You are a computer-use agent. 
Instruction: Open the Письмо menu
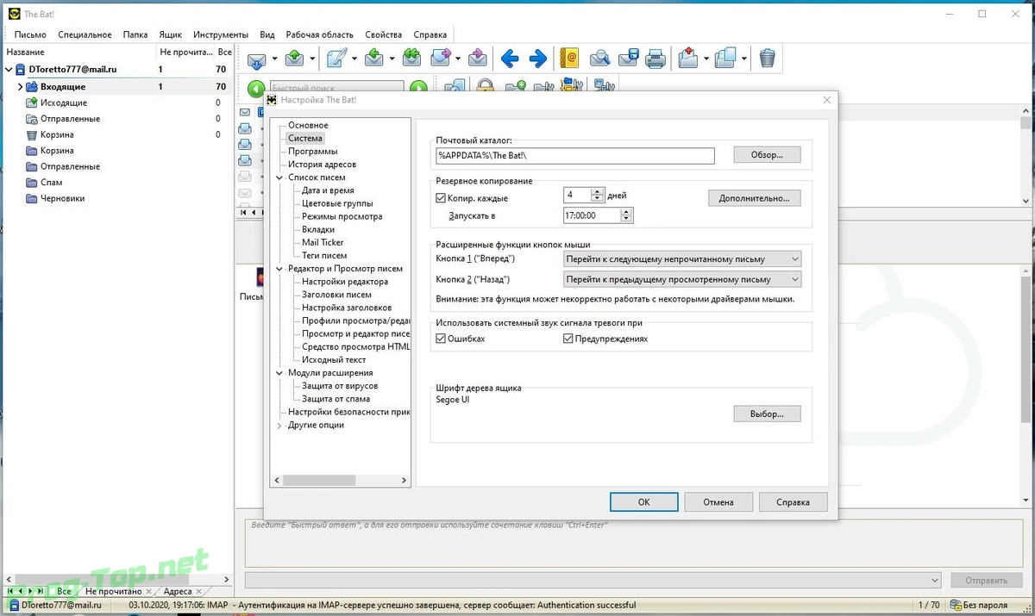[30, 34]
